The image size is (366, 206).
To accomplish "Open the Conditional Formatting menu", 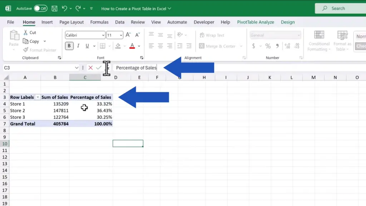I will [x=319, y=41].
